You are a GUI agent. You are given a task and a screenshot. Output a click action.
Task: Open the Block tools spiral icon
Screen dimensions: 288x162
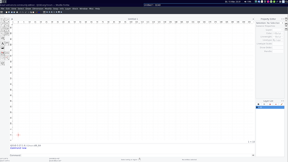tap(3, 58)
